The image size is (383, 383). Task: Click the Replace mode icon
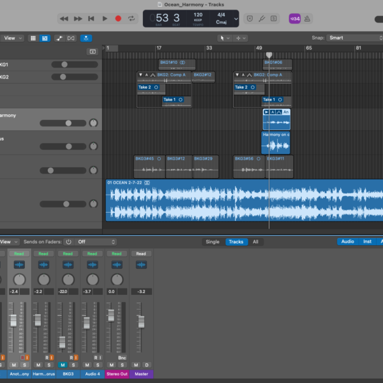tap(250, 19)
